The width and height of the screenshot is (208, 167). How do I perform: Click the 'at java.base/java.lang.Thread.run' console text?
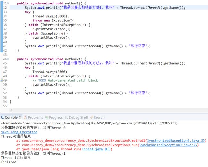point(49,149)
